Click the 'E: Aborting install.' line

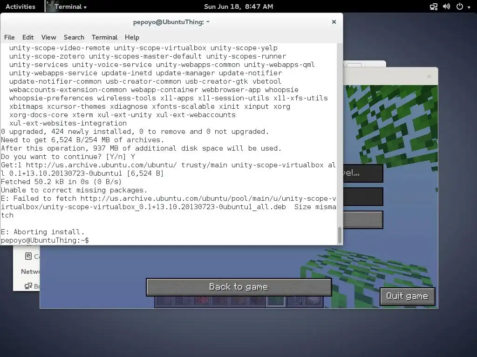coord(42,232)
